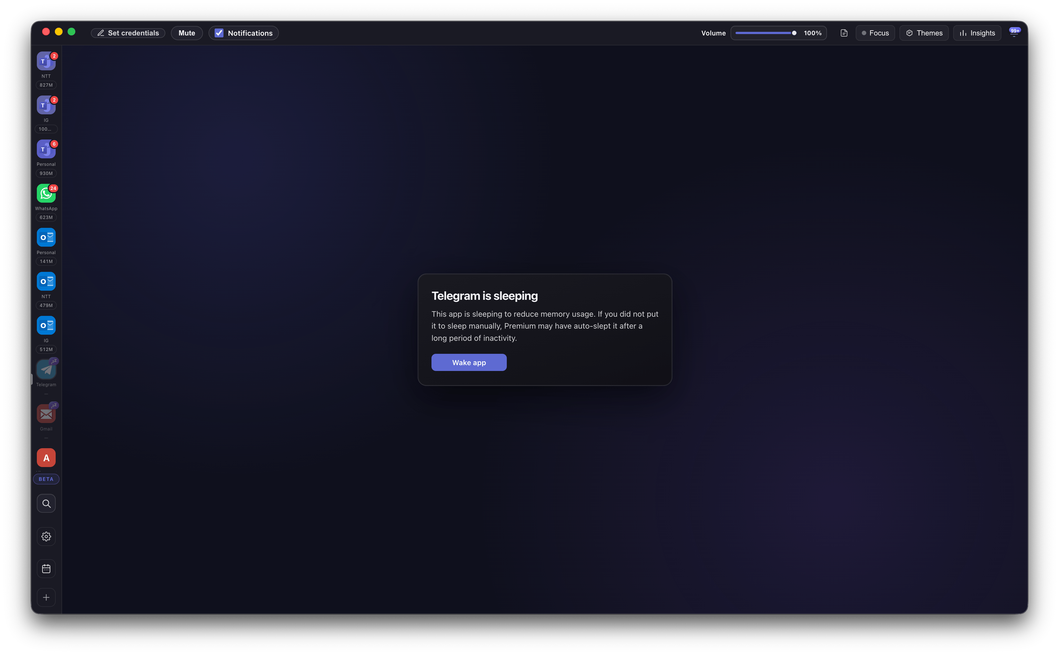Toggle Focus mode

tap(875, 33)
